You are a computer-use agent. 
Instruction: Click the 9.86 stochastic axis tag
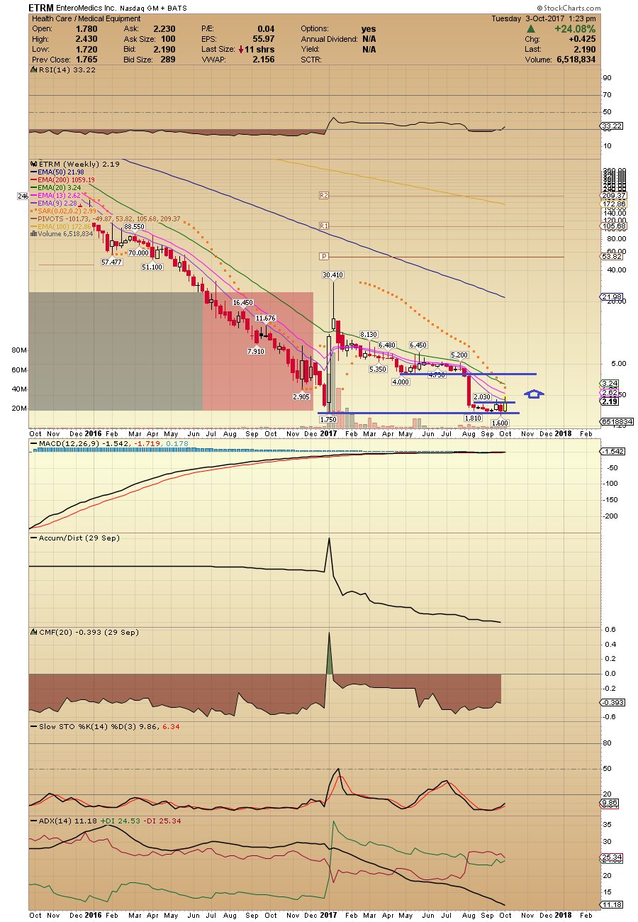coord(610,804)
